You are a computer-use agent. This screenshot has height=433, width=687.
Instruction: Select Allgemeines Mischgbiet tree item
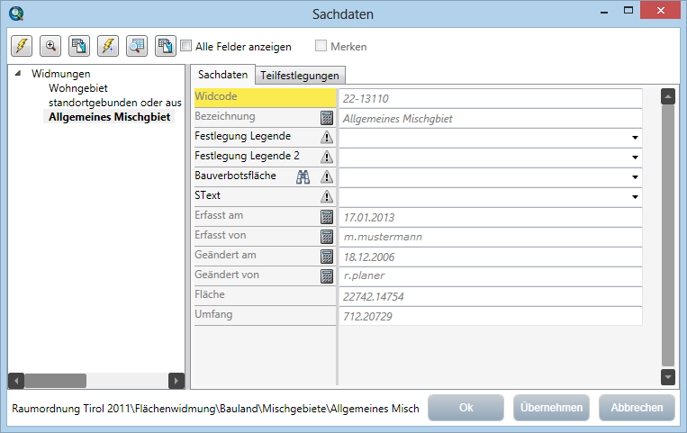(109, 117)
